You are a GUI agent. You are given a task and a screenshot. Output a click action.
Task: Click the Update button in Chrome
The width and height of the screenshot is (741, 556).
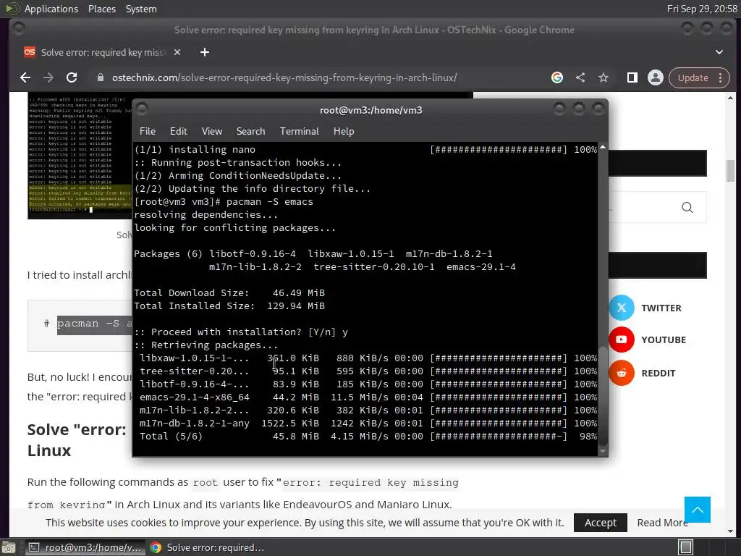tap(693, 77)
